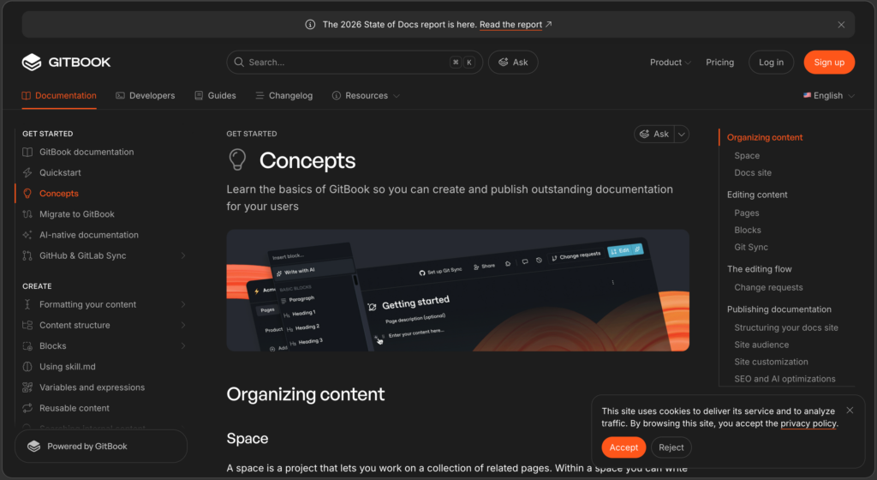Switch to the Developers tab

click(x=146, y=96)
